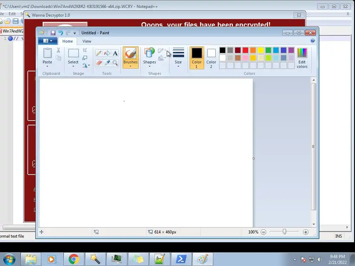Zoom out with the minus button

pyautogui.click(x=263, y=232)
